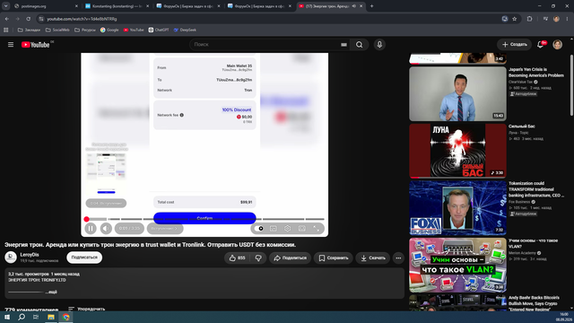Switch to the Konstanting tab
This screenshot has height=323, width=574.
(117, 6)
